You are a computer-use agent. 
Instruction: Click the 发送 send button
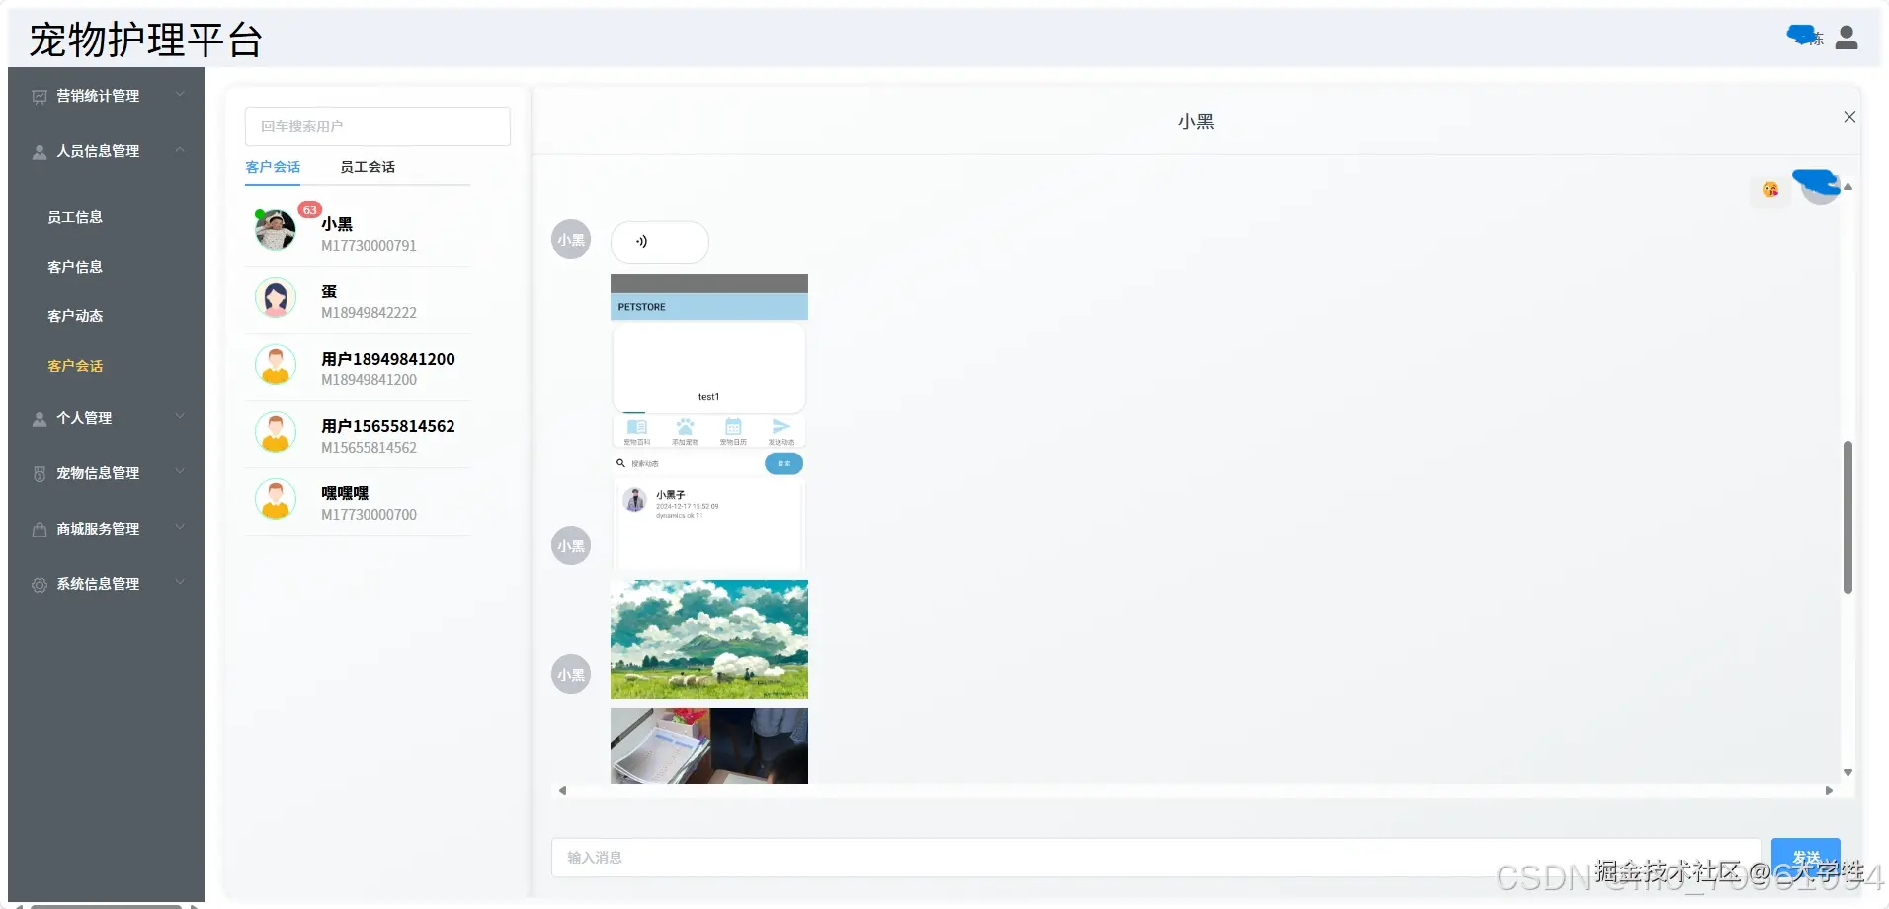click(1805, 857)
